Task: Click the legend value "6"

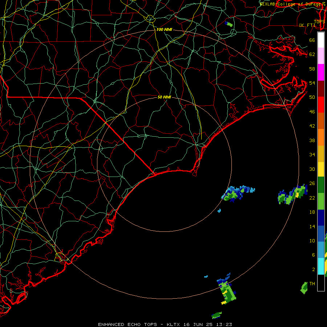Action: coord(313,255)
